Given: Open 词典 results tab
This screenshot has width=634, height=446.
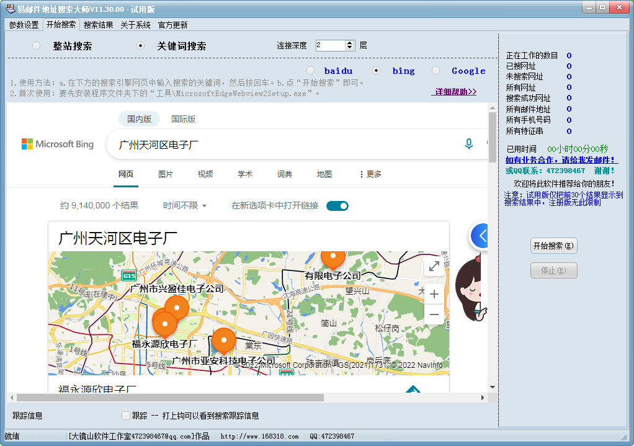Looking at the screenshot, I should coord(285,174).
